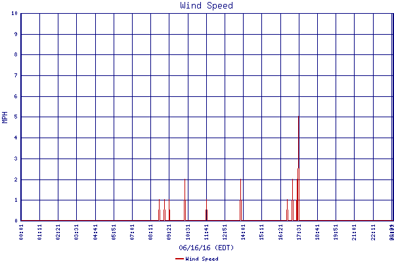Click the x-axis time "10:31"

pos(188,232)
